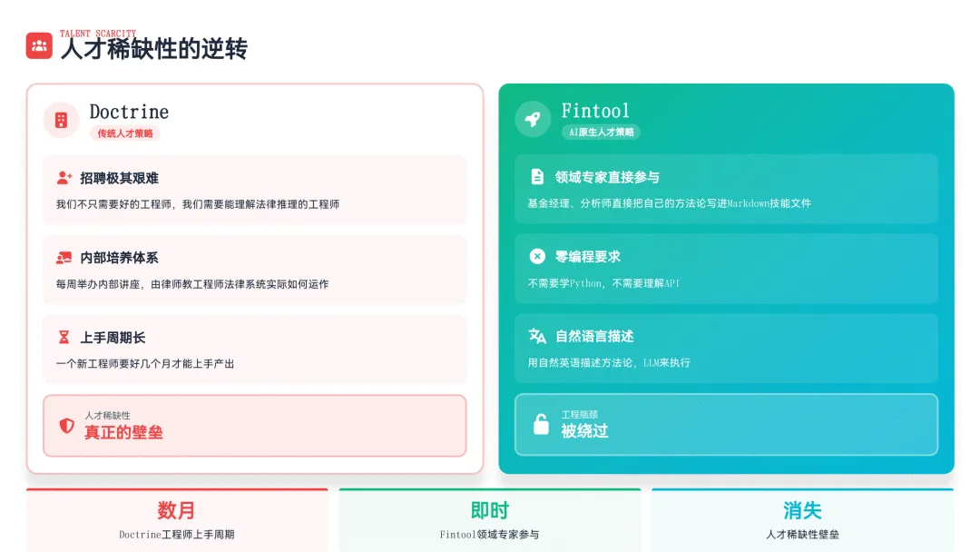Screen dimensions: 980x552
Task: Click the 零编程要求 card
Action: (x=726, y=269)
